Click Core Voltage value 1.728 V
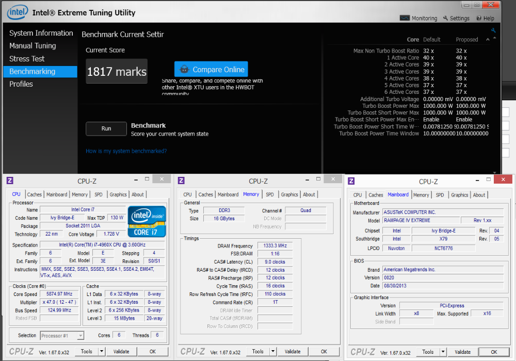The image size is (516, 361). 111,234
